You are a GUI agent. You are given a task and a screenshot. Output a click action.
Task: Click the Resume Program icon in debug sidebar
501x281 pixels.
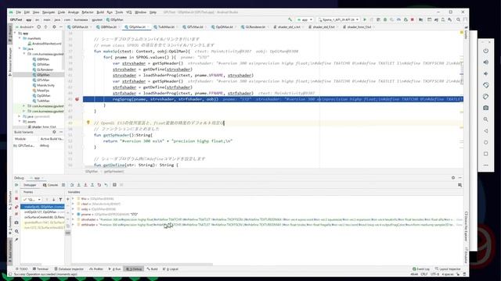coord(16,185)
